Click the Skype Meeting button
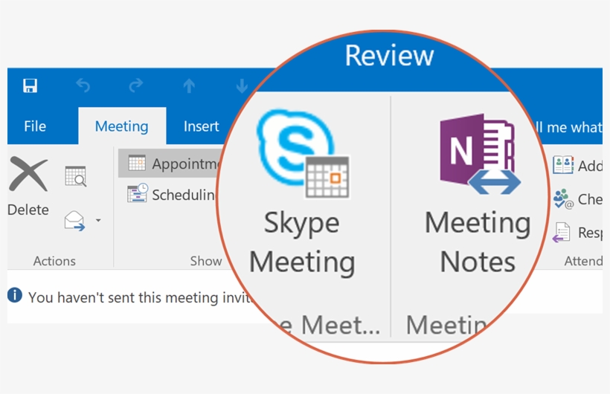Viewport: 610px width, 394px height. click(302, 193)
